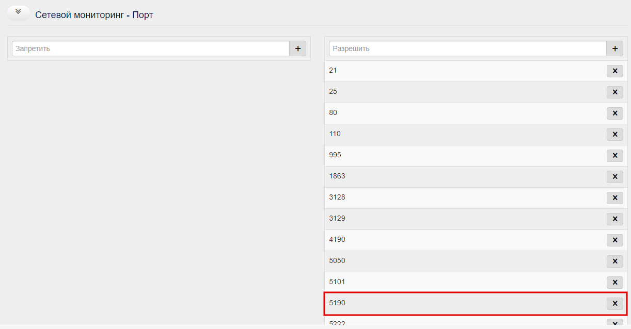Click the plus button next to Запретить field

pyautogui.click(x=297, y=48)
